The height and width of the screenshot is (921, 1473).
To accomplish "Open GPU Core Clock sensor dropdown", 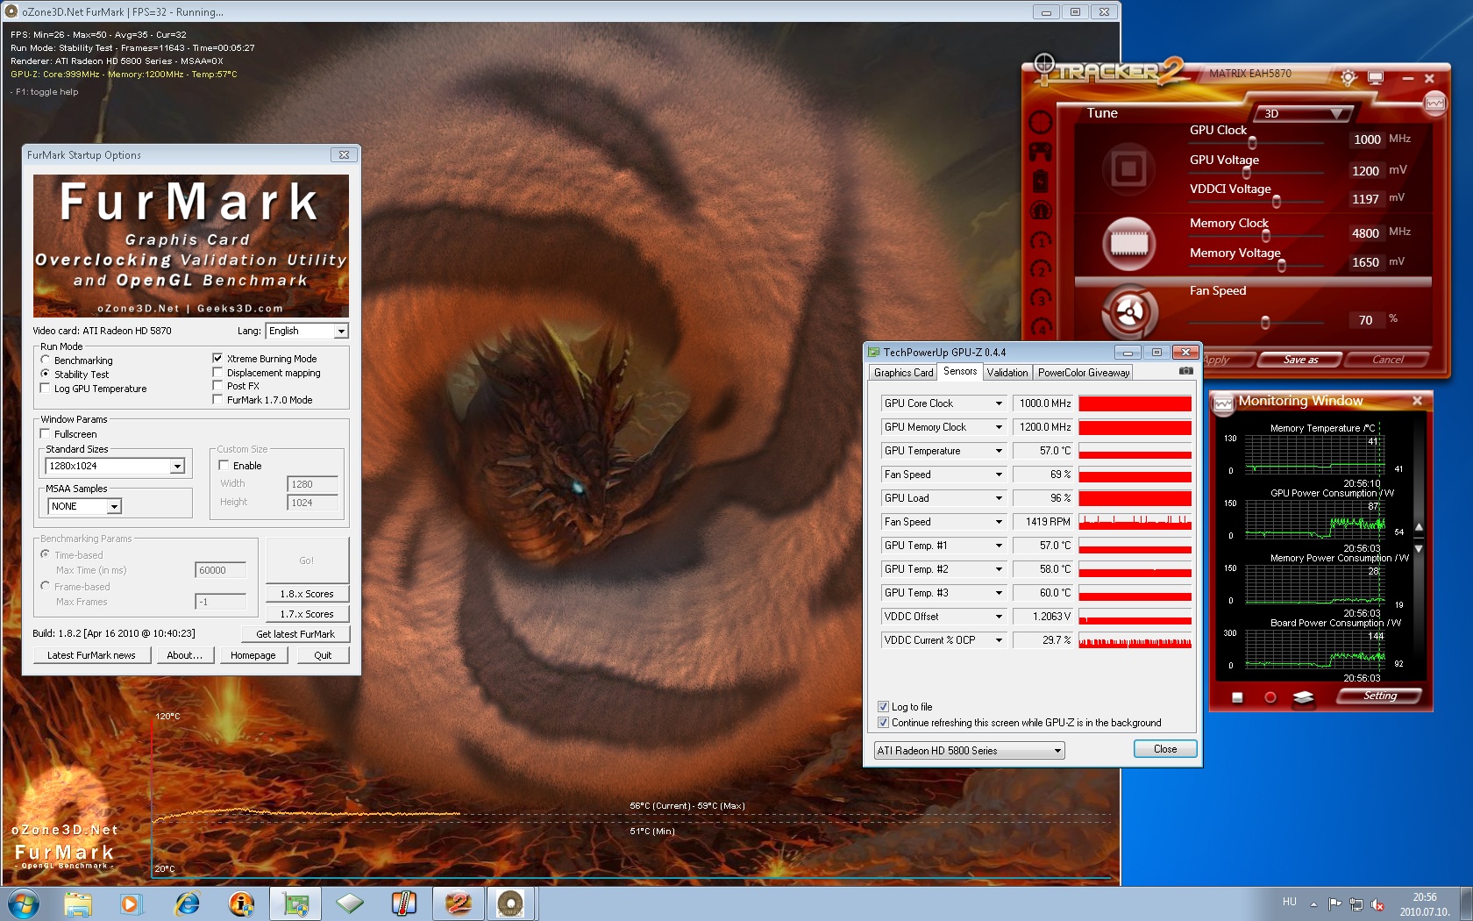I will (998, 403).
